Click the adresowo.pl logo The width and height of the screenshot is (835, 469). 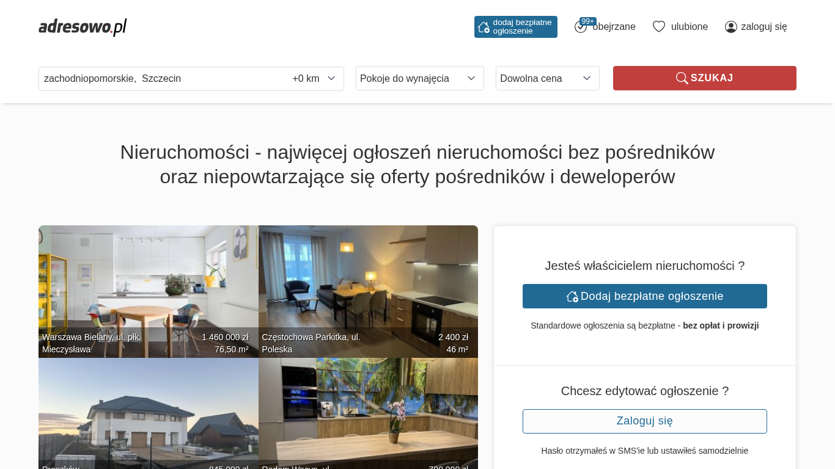pyautogui.click(x=83, y=27)
